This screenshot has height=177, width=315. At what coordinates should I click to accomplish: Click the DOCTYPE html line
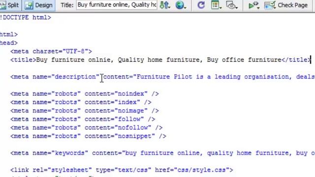pos(26,18)
